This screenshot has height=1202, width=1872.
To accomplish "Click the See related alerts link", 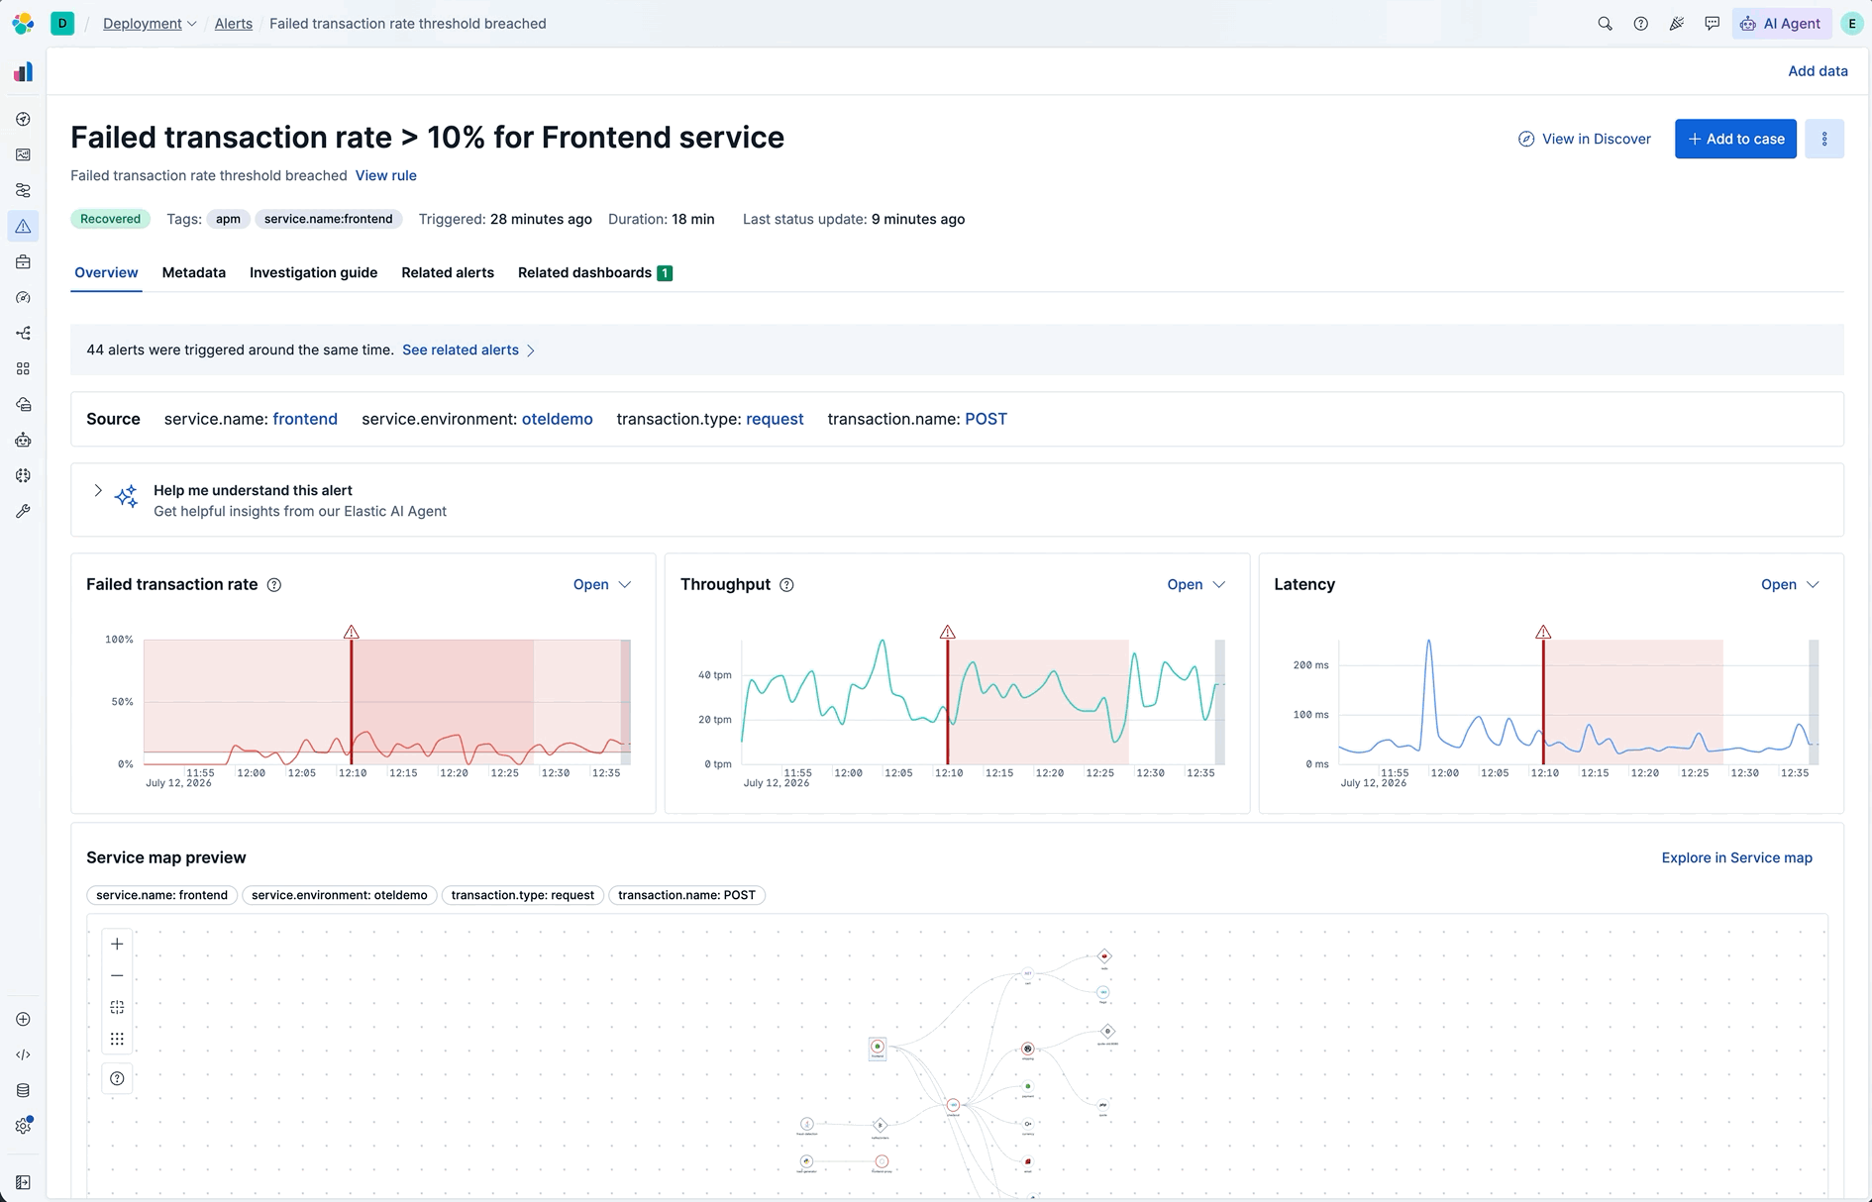I will [468, 350].
